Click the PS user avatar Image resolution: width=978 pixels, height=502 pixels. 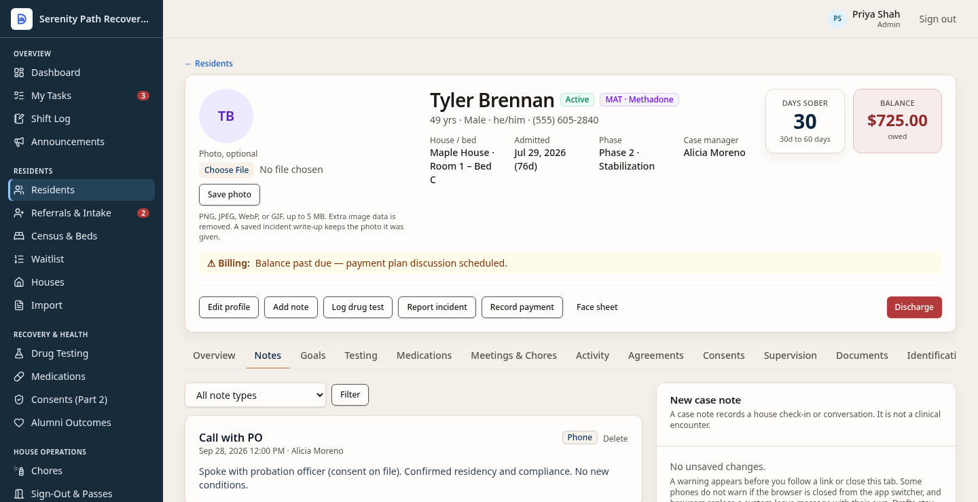[x=837, y=19]
